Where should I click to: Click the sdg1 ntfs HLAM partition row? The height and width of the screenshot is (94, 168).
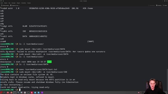pos(24,26)
